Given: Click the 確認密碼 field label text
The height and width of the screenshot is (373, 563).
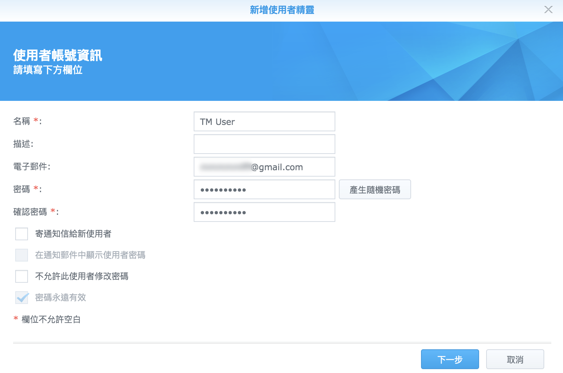Looking at the screenshot, I should pyautogui.click(x=30, y=212).
